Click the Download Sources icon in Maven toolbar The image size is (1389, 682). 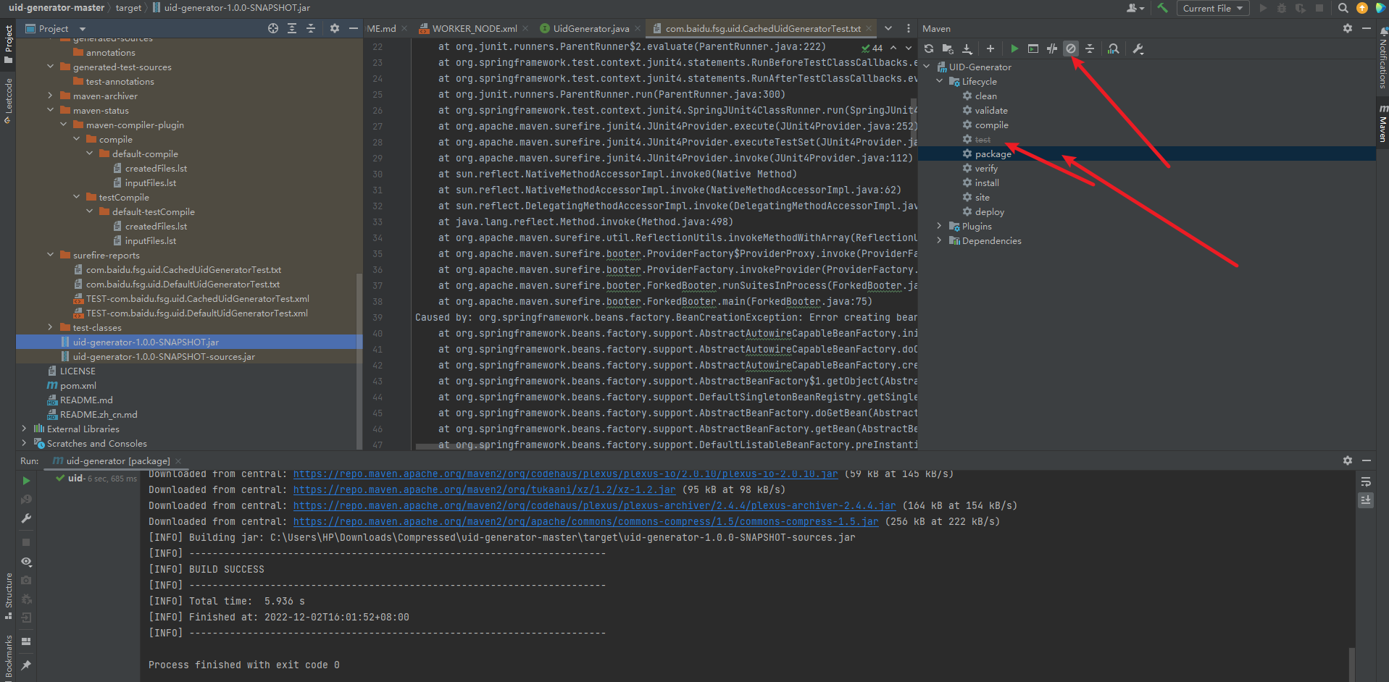967,49
